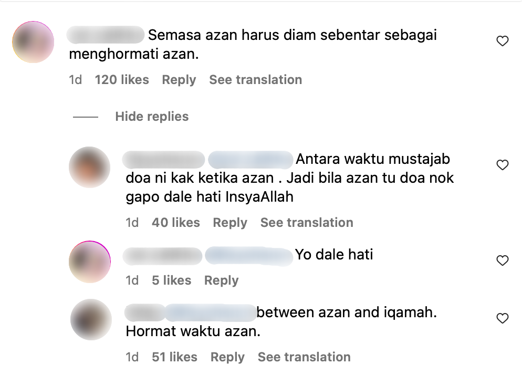
Task: Collapse thread with Hide replies
Action: pos(152,117)
